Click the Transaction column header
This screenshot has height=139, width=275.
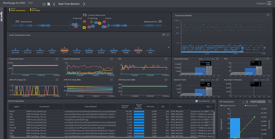(44, 106)
